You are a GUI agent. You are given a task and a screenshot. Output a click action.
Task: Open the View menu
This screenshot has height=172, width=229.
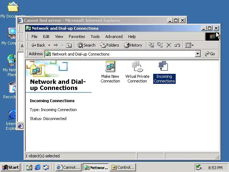(x=59, y=37)
